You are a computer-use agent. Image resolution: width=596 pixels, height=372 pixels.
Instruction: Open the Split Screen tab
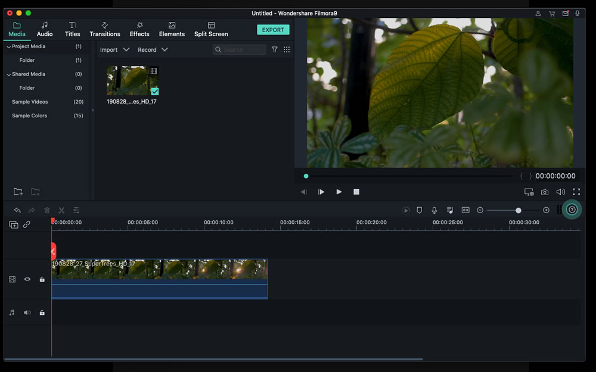point(211,29)
